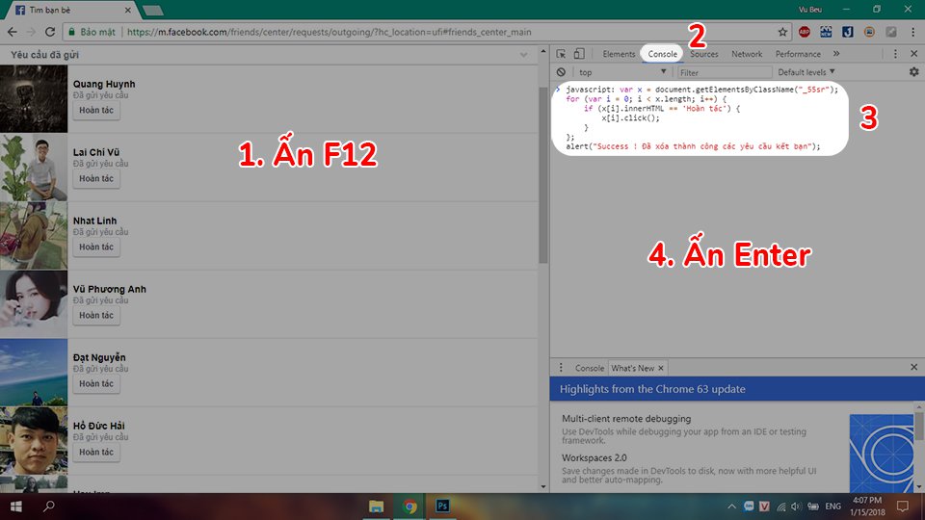Open the taskbar volume icon
Viewport: 925px width, 520px height.
click(797, 507)
